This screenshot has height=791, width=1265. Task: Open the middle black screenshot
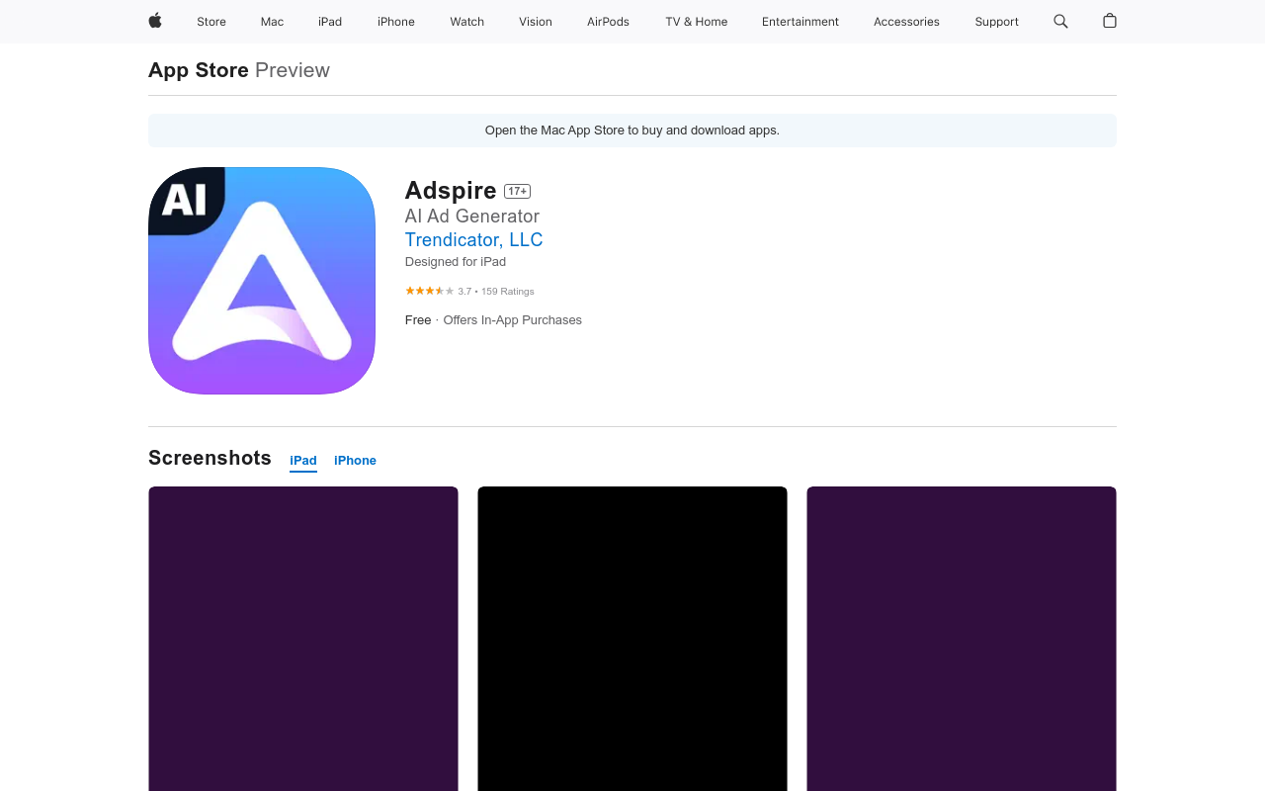[x=632, y=639]
